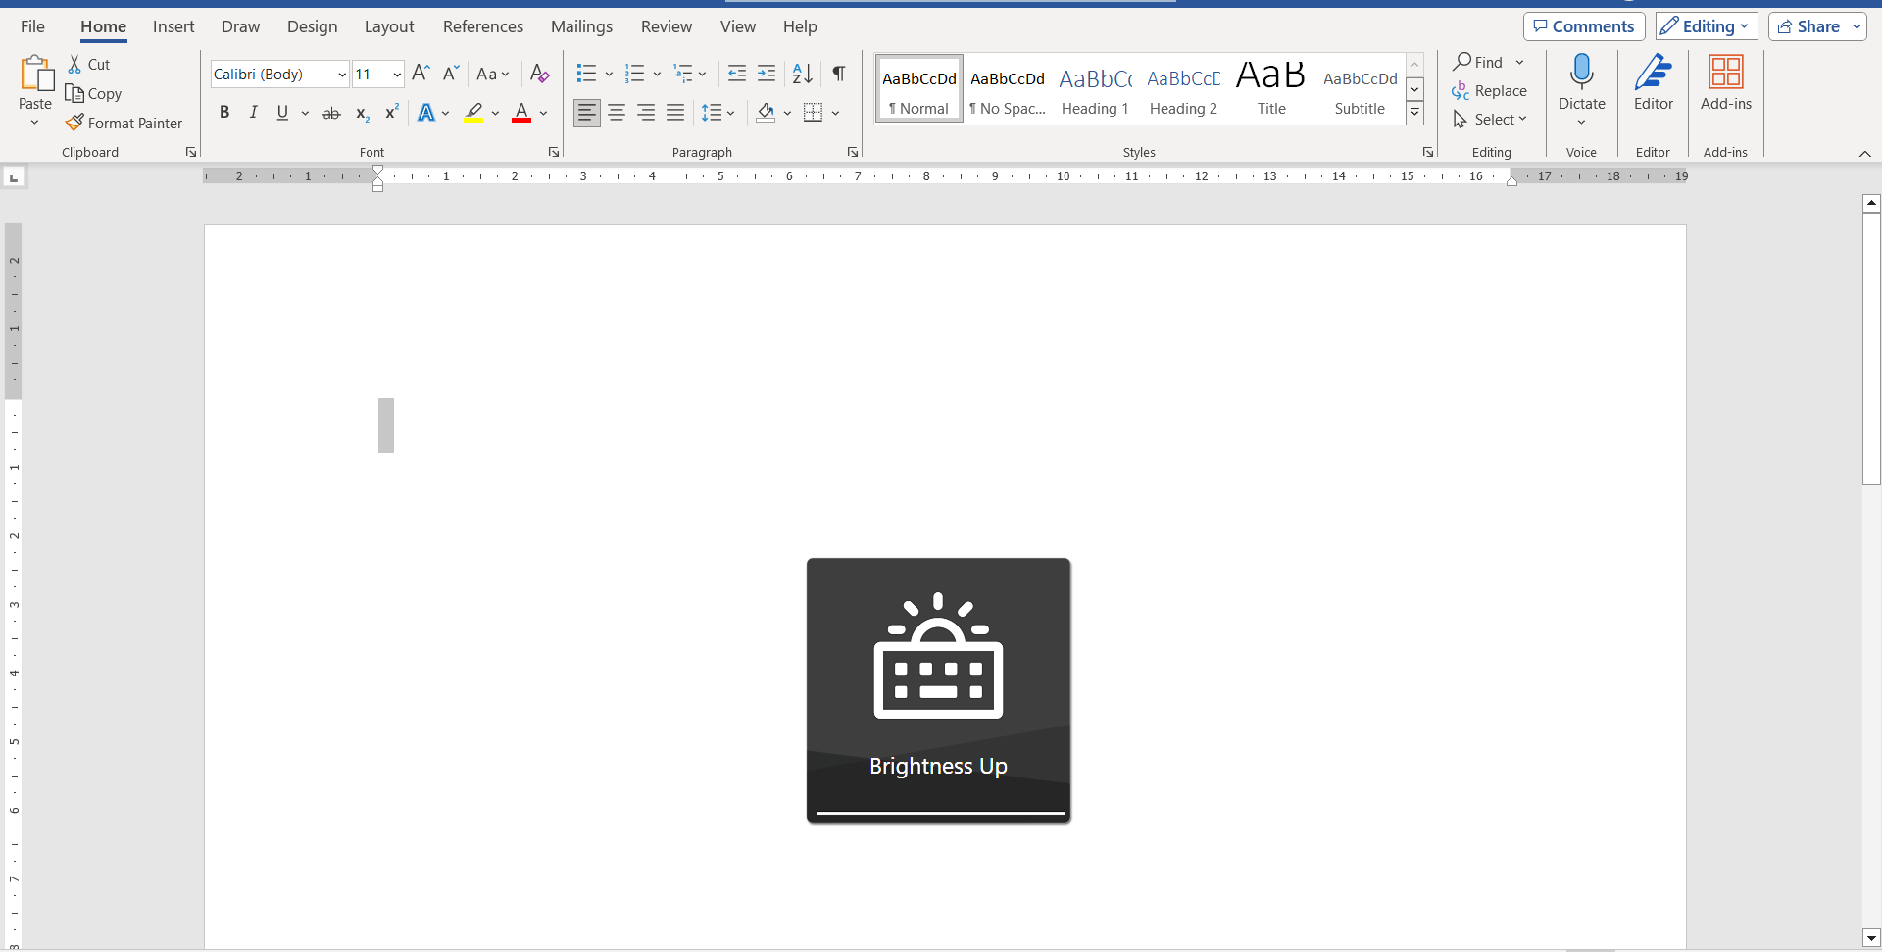
Task: Start dictation with the microphone icon
Action: point(1581,73)
